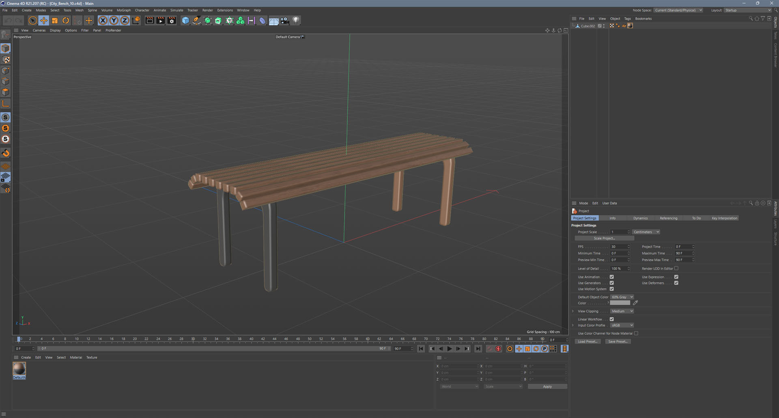Open Centimeters unit dropdown

pyautogui.click(x=646, y=232)
